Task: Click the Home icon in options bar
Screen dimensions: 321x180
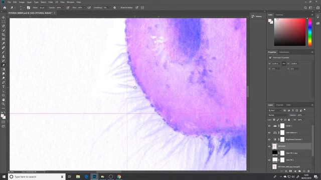Action: 5,7
